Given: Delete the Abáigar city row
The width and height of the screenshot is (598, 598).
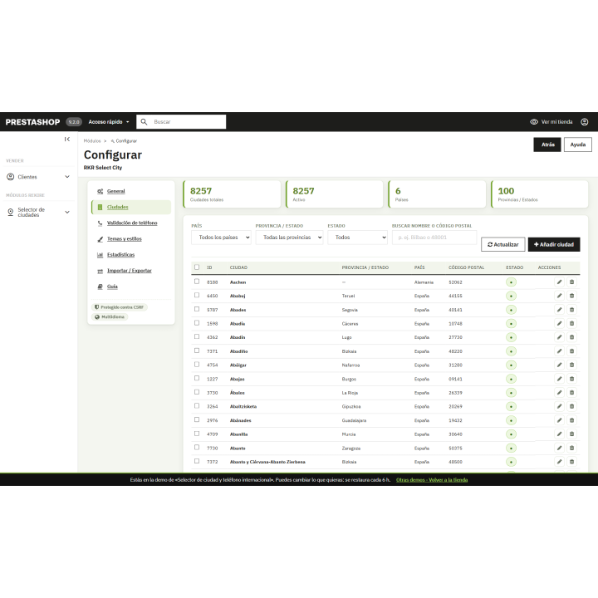Looking at the screenshot, I should coord(571,365).
